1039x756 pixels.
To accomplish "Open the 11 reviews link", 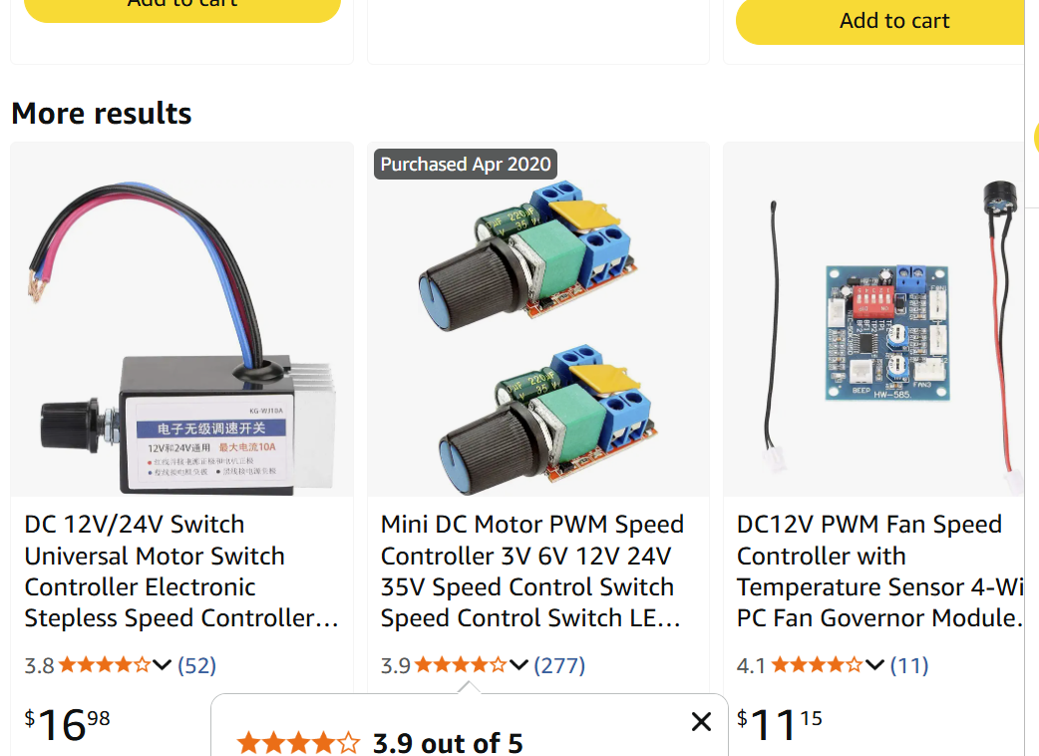I will click(x=908, y=665).
